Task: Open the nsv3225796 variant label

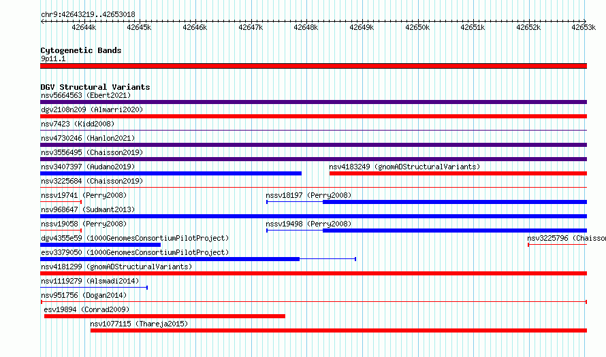Action: (567, 238)
